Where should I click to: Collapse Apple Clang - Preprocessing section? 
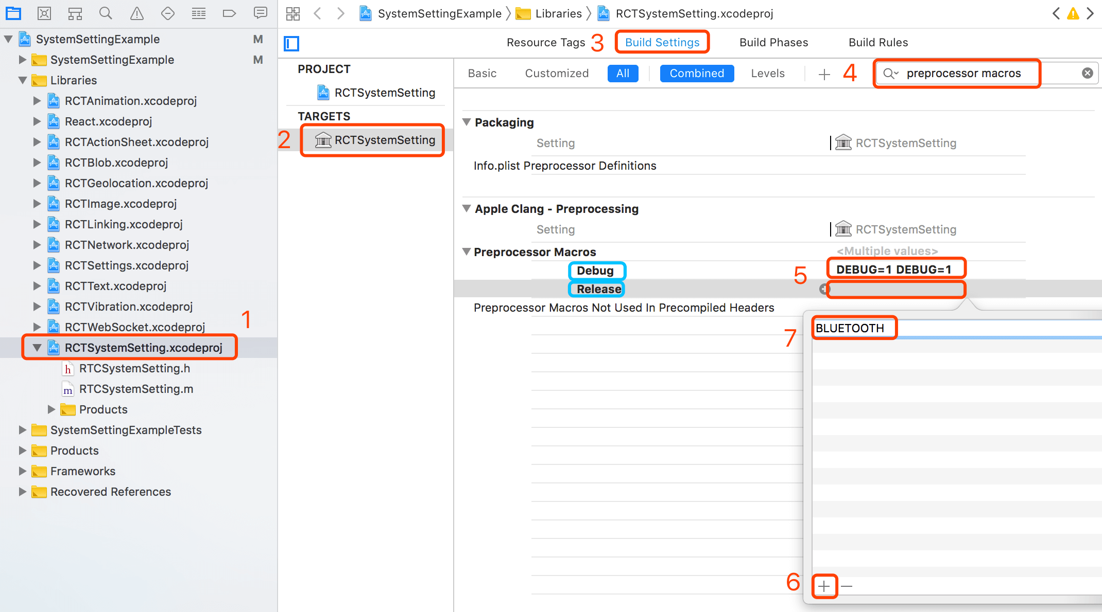(467, 208)
